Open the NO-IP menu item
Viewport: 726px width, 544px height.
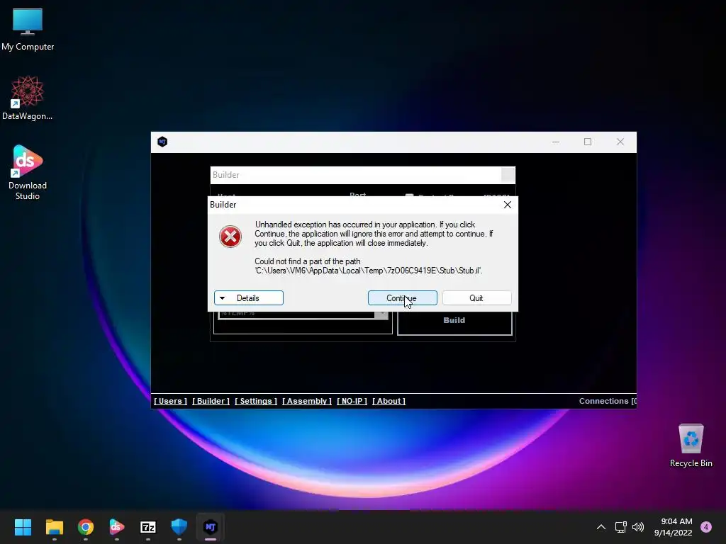tap(352, 401)
